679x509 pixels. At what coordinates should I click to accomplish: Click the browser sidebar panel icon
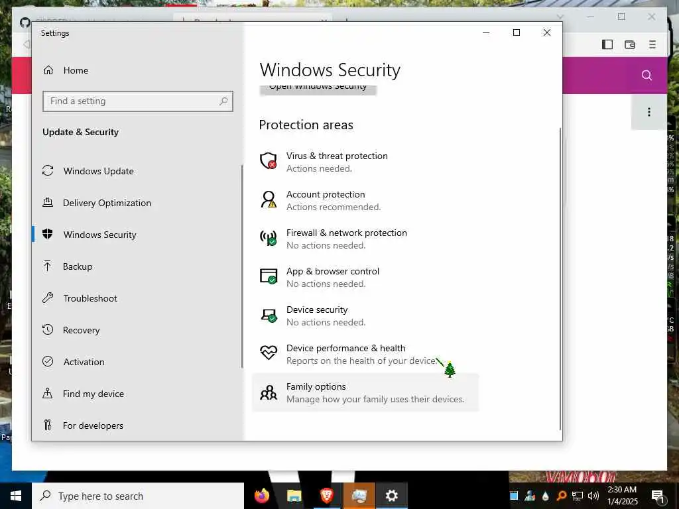(607, 44)
